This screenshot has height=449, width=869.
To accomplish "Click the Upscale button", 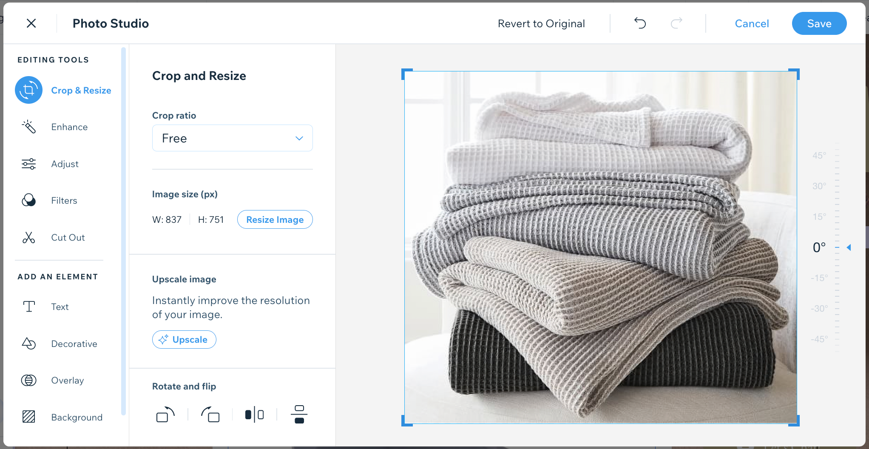I will coord(184,339).
